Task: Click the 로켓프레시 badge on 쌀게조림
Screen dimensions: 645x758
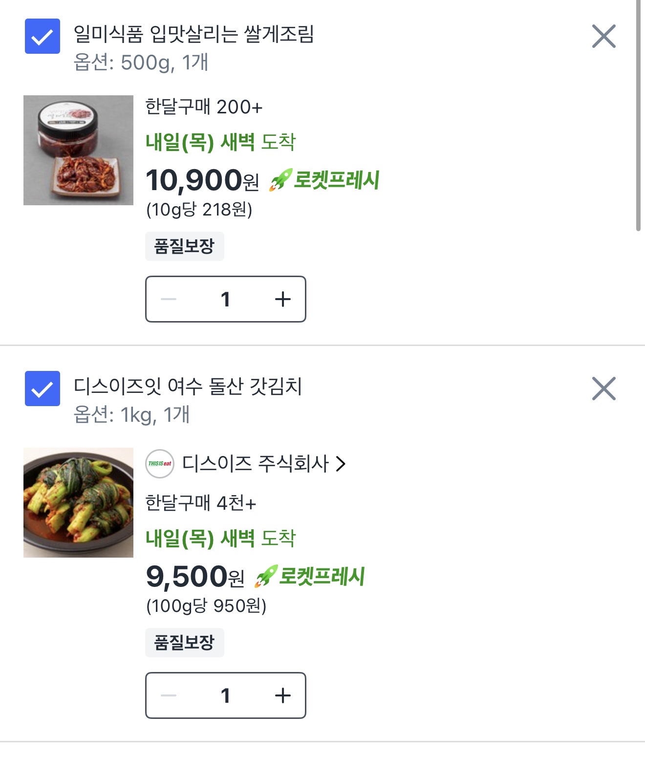Action: tap(324, 180)
